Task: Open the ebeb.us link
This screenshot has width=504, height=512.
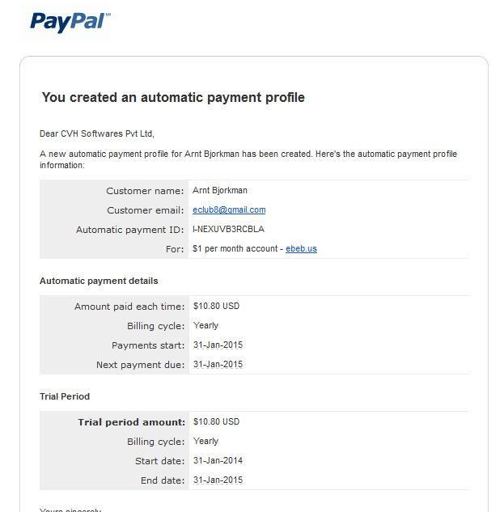Action: pyautogui.click(x=301, y=248)
